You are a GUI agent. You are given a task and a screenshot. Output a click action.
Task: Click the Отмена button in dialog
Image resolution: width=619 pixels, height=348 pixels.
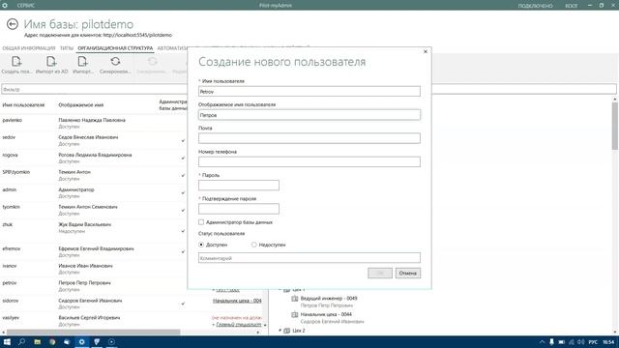click(x=408, y=273)
